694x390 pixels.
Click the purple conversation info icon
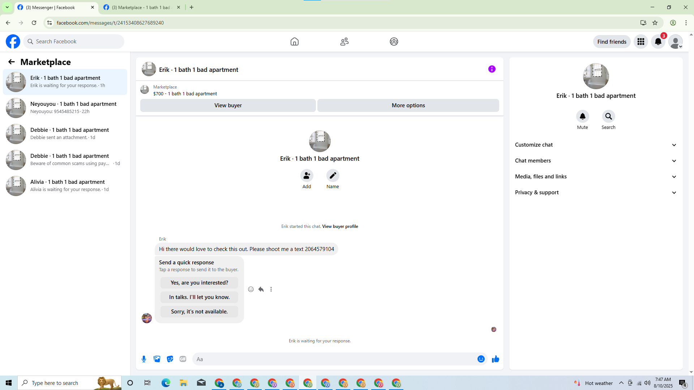[x=492, y=69]
